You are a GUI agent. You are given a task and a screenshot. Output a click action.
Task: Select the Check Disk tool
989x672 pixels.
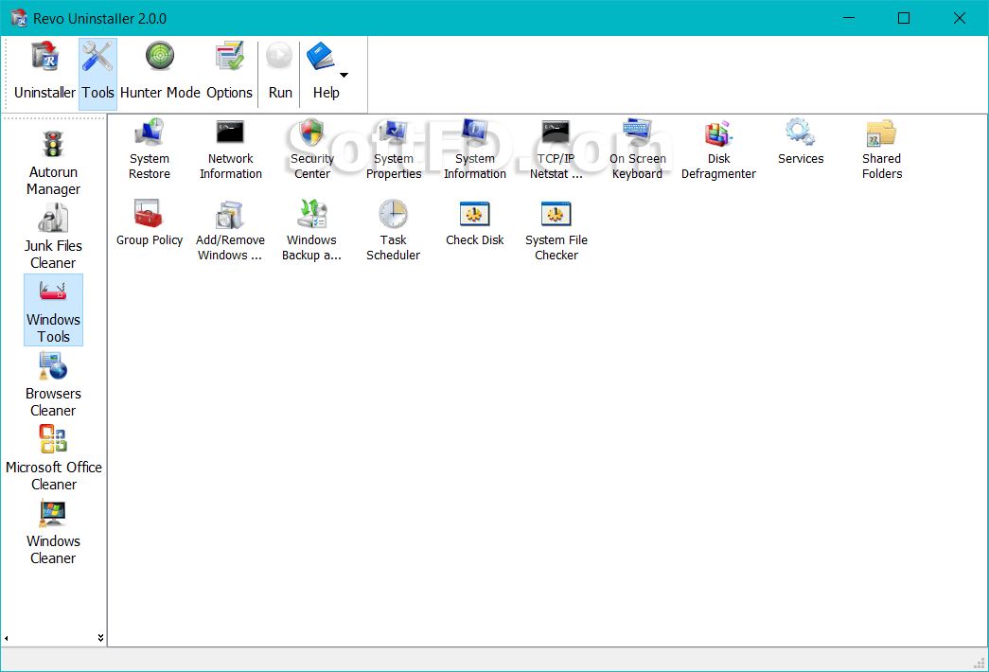[x=475, y=223]
